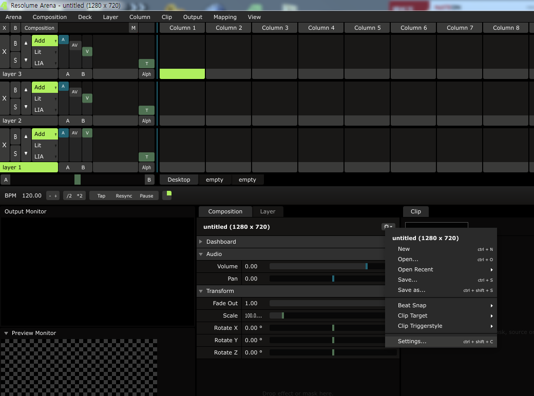Click the green T button on layer 2

[x=147, y=110]
